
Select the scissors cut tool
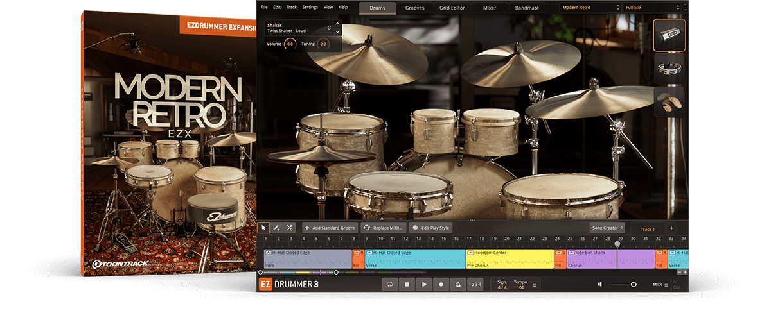pos(290,228)
